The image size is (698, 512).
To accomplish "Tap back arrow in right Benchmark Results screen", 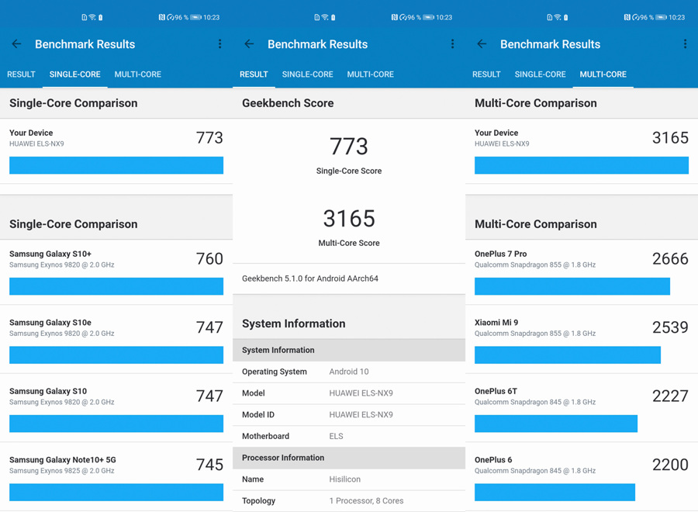I will tap(482, 43).
